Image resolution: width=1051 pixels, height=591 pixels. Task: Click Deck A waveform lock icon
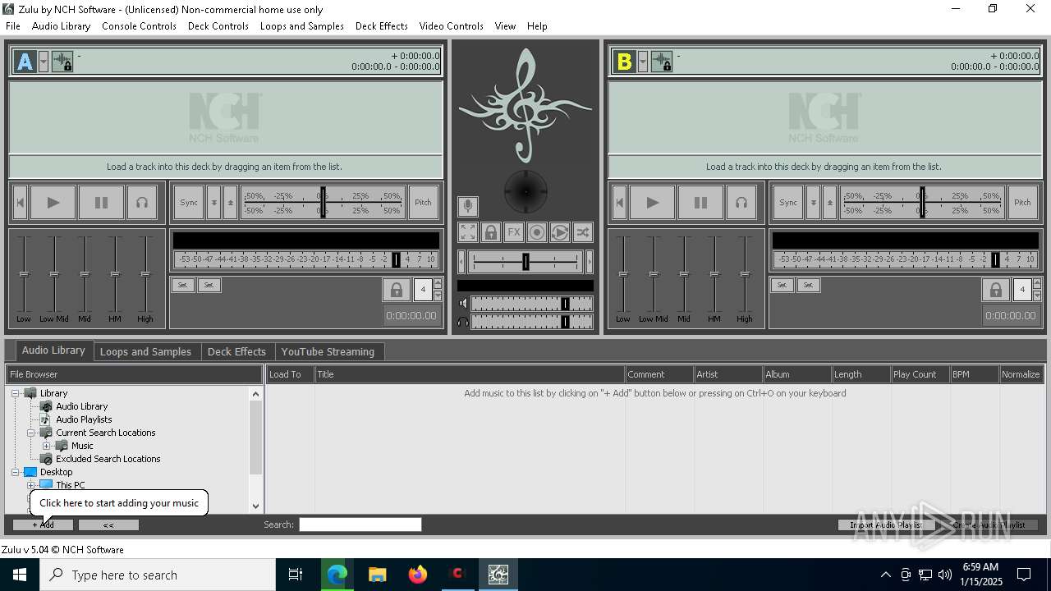tap(62, 62)
